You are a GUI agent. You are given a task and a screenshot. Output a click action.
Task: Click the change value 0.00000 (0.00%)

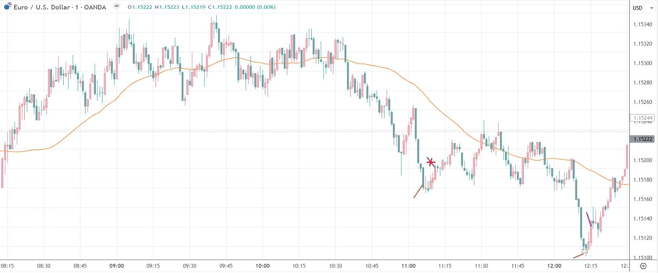pyautogui.click(x=255, y=7)
